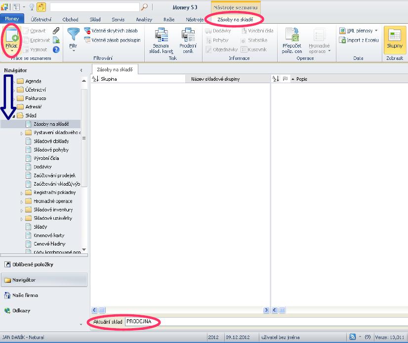The height and width of the screenshot is (343, 408).
Task: Open the Hromadné operace ribbon dropdown
Action: pos(319,41)
